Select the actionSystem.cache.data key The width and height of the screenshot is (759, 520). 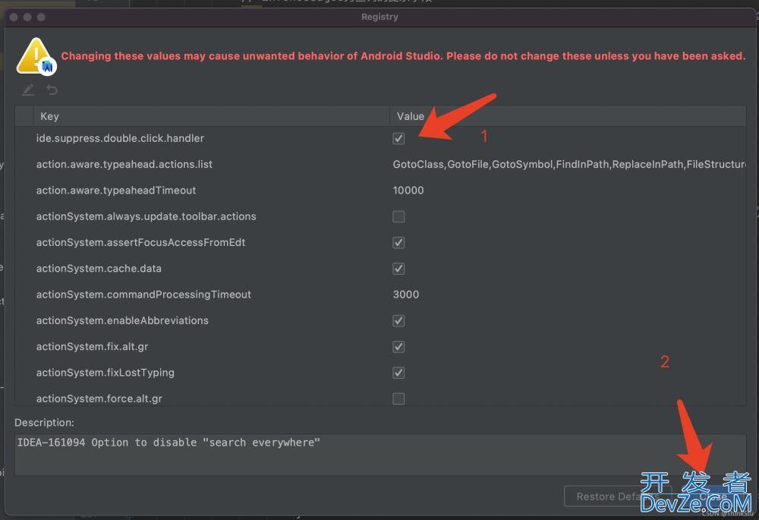click(x=99, y=269)
